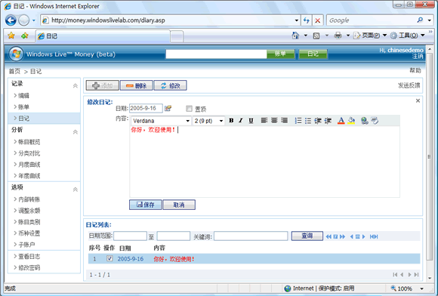Go back with IE Back arrow
Image resolution: width=438 pixels, height=296 pixels.
click(x=11, y=20)
